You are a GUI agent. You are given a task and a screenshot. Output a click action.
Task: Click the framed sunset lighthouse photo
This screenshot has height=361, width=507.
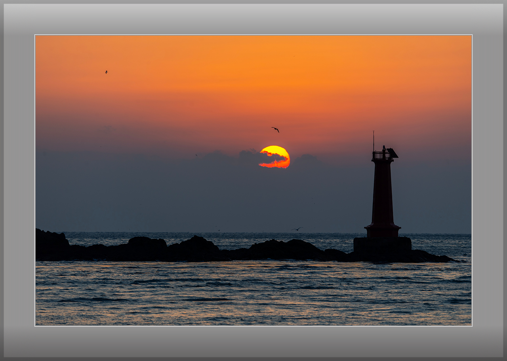(x=253, y=180)
